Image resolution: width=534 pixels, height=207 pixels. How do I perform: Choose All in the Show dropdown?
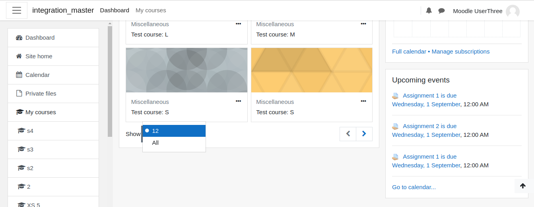[174, 143]
